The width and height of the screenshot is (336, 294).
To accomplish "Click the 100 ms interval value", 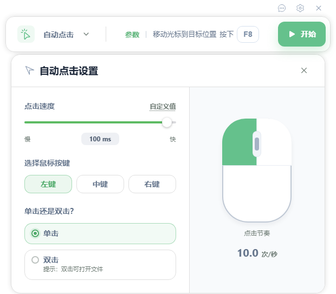I will (100, 139).
